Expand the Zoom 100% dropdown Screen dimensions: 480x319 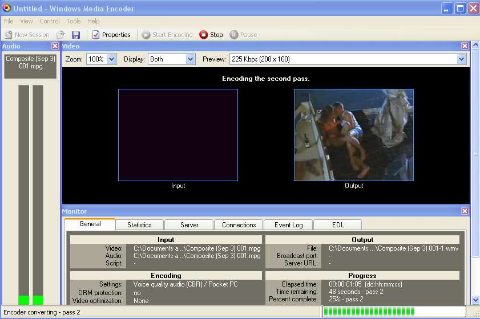pos(112,59)
